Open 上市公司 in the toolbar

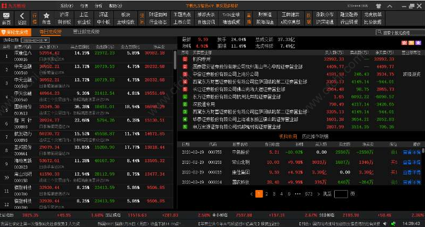point(182,22)
